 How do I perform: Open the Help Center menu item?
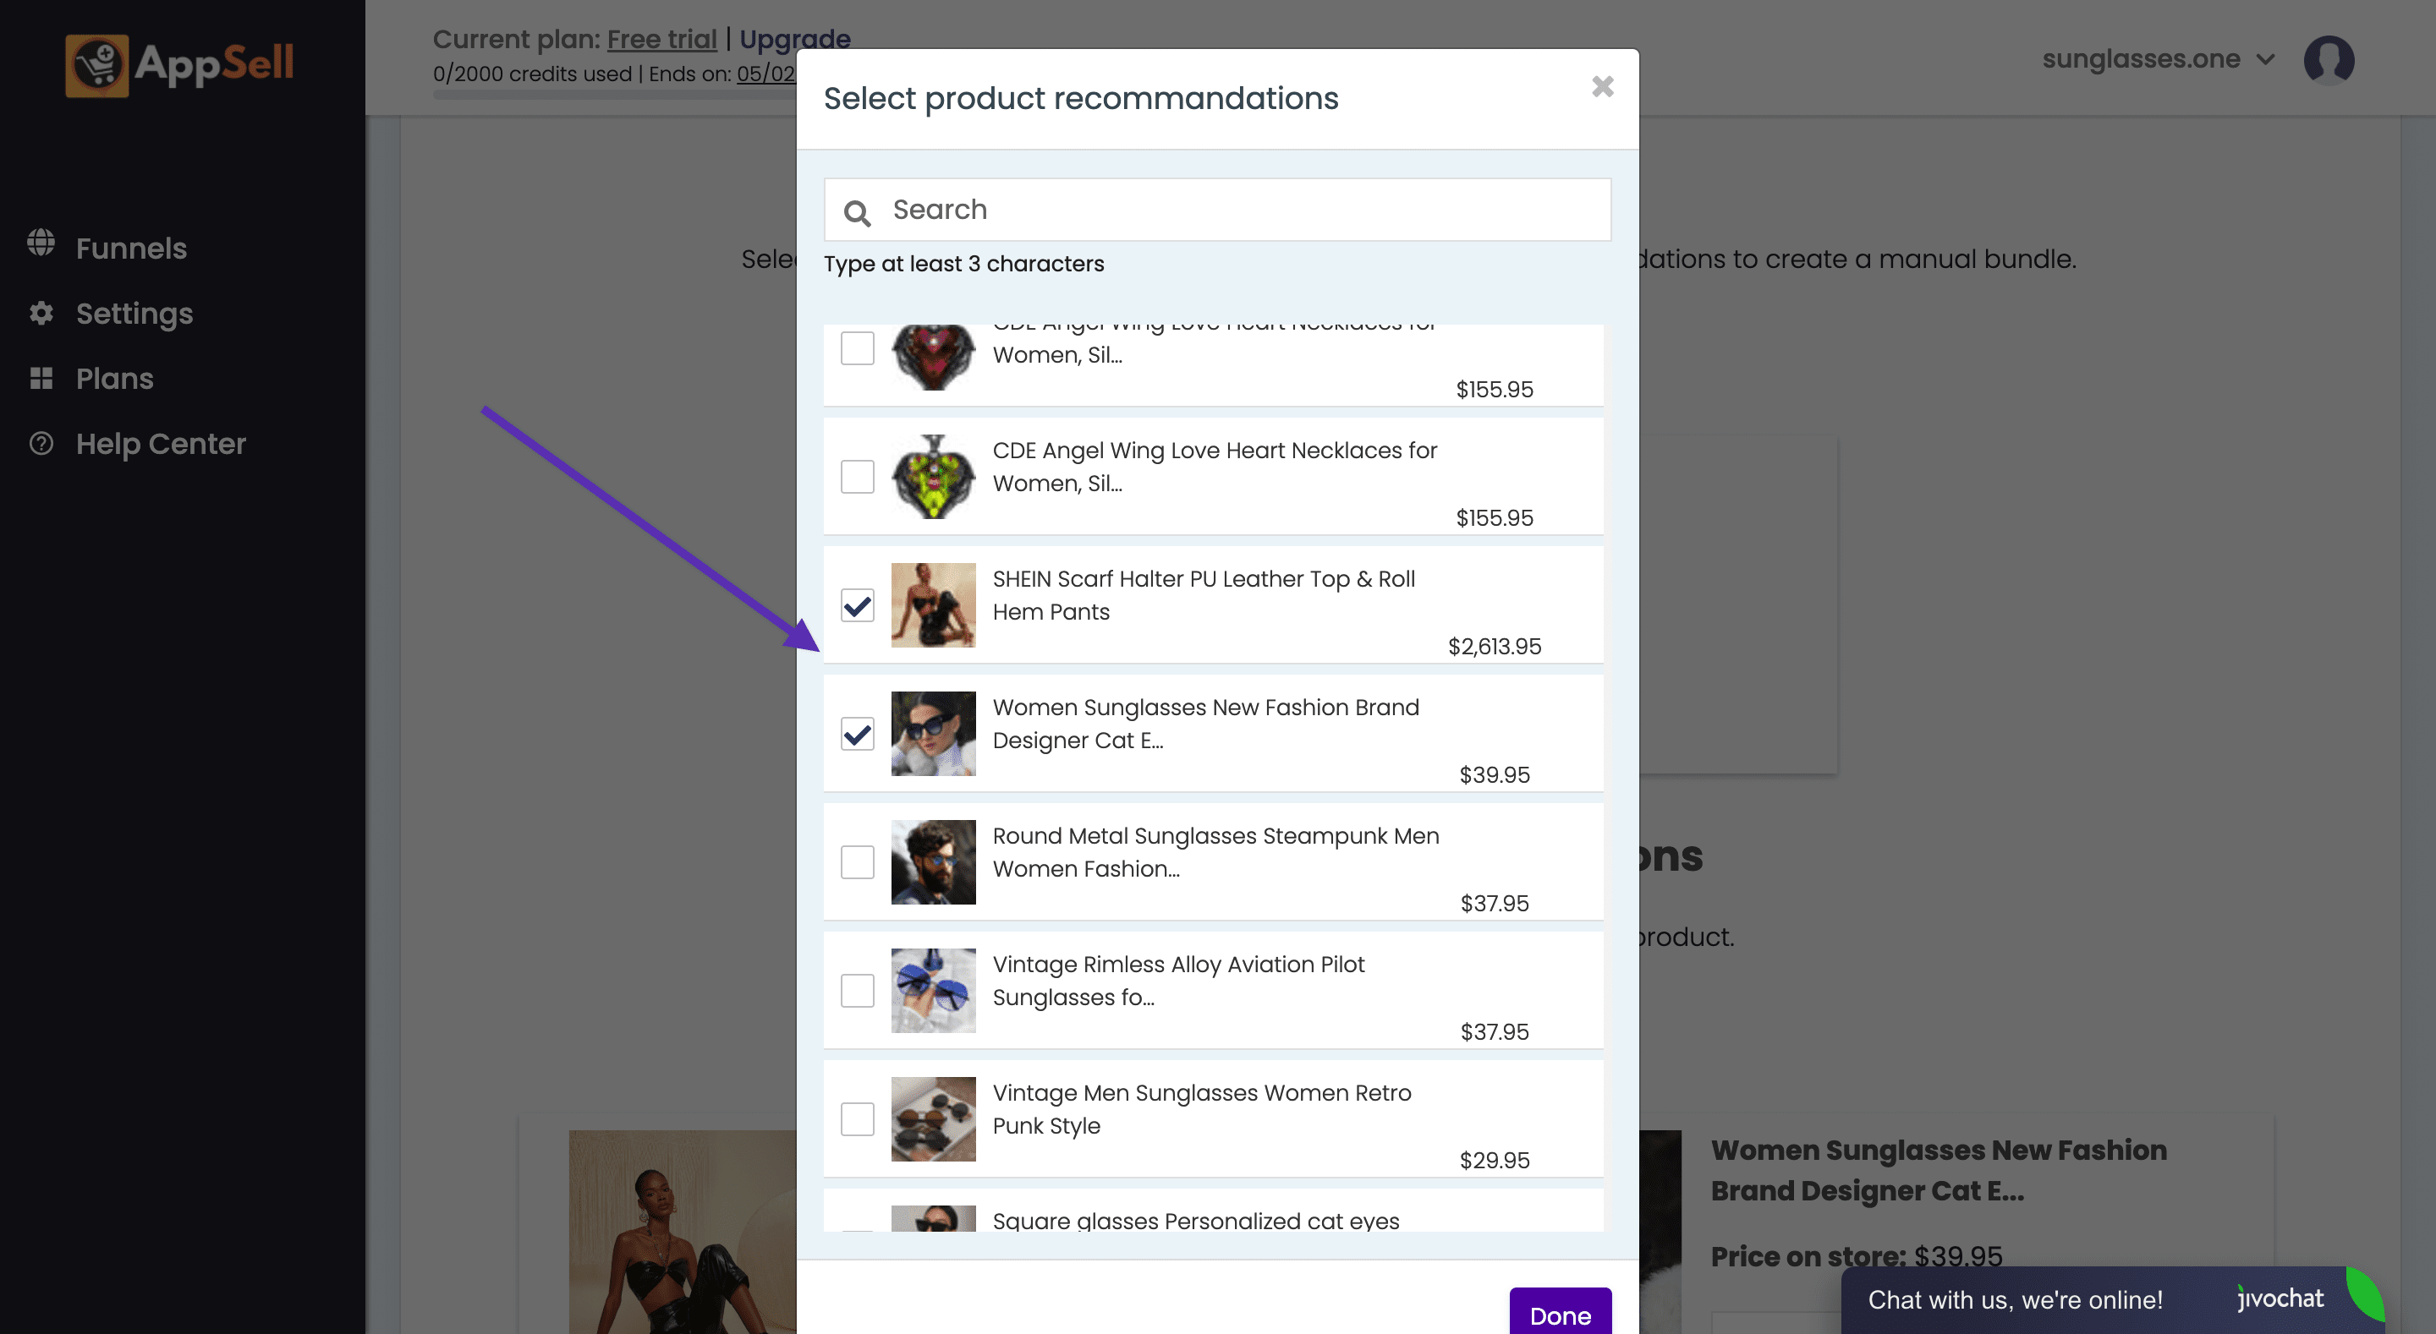pos(161,444)
